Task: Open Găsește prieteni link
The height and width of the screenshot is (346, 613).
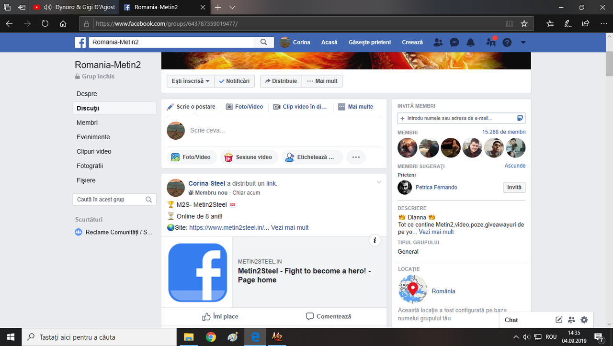Action: [370, 42]
